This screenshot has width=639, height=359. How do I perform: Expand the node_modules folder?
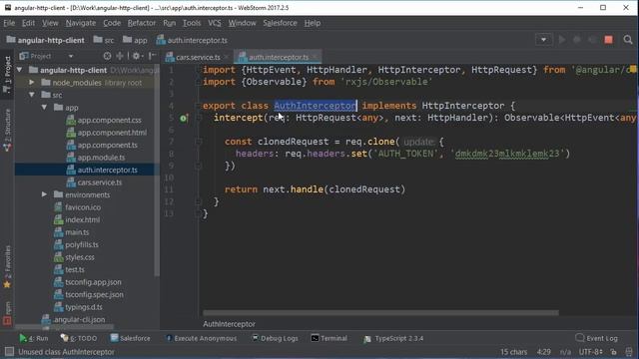tap(32, 83)
